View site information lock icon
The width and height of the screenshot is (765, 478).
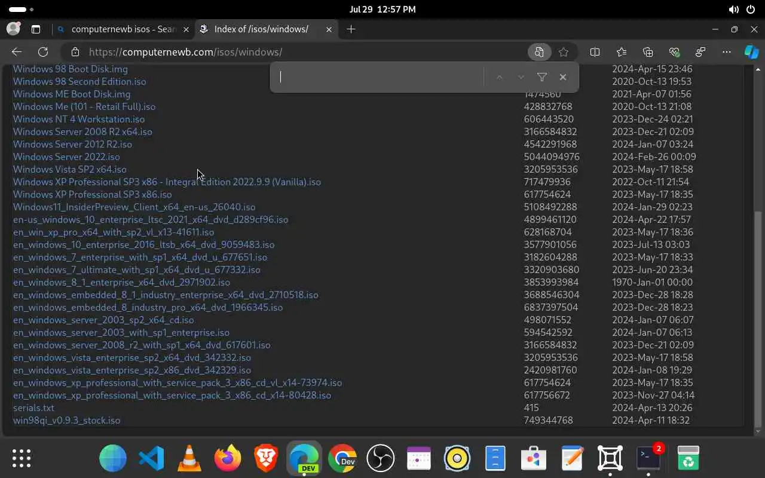(75, 52)
